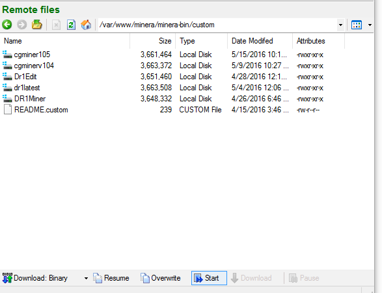The image size is (382, 293).
Task: Click the size value 3,663,372
Action: click(x=156, y=66)
